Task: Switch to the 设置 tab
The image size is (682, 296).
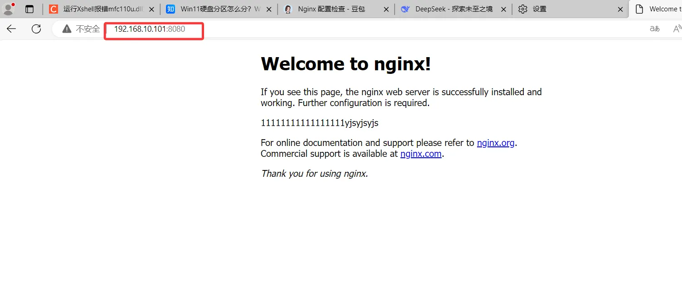Action: click(x=571, y=9)
